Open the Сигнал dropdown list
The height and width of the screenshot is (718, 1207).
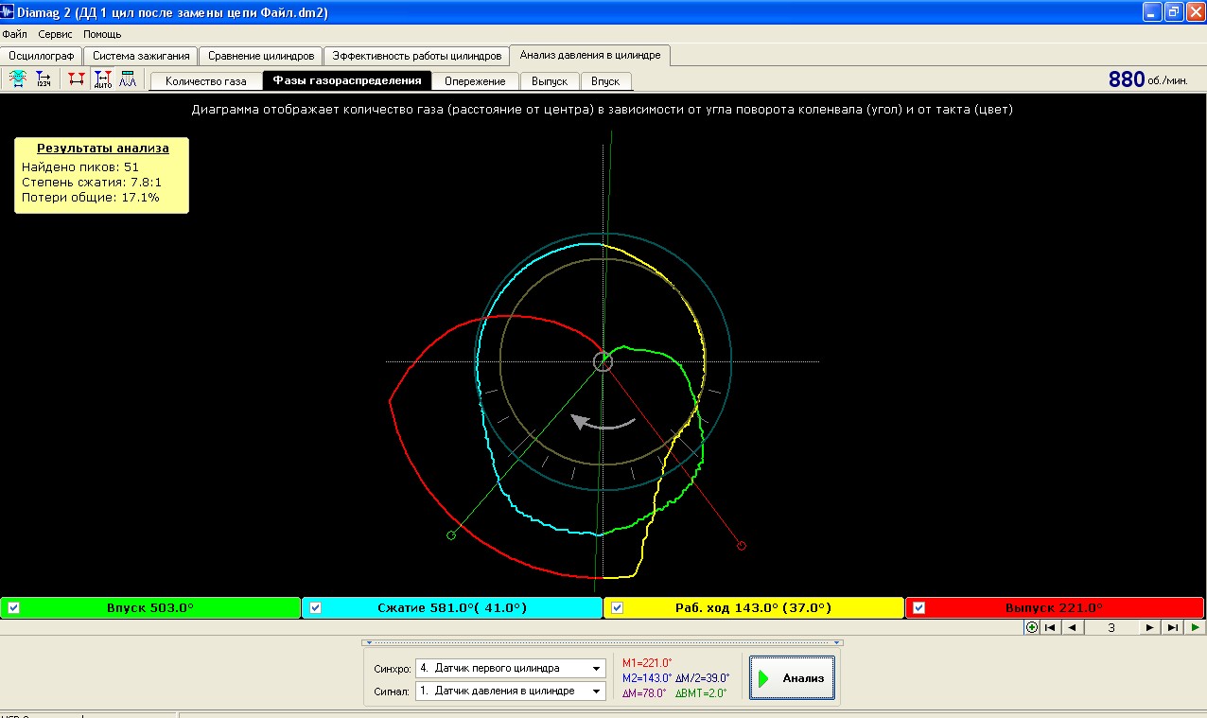[x=596, y=691]
